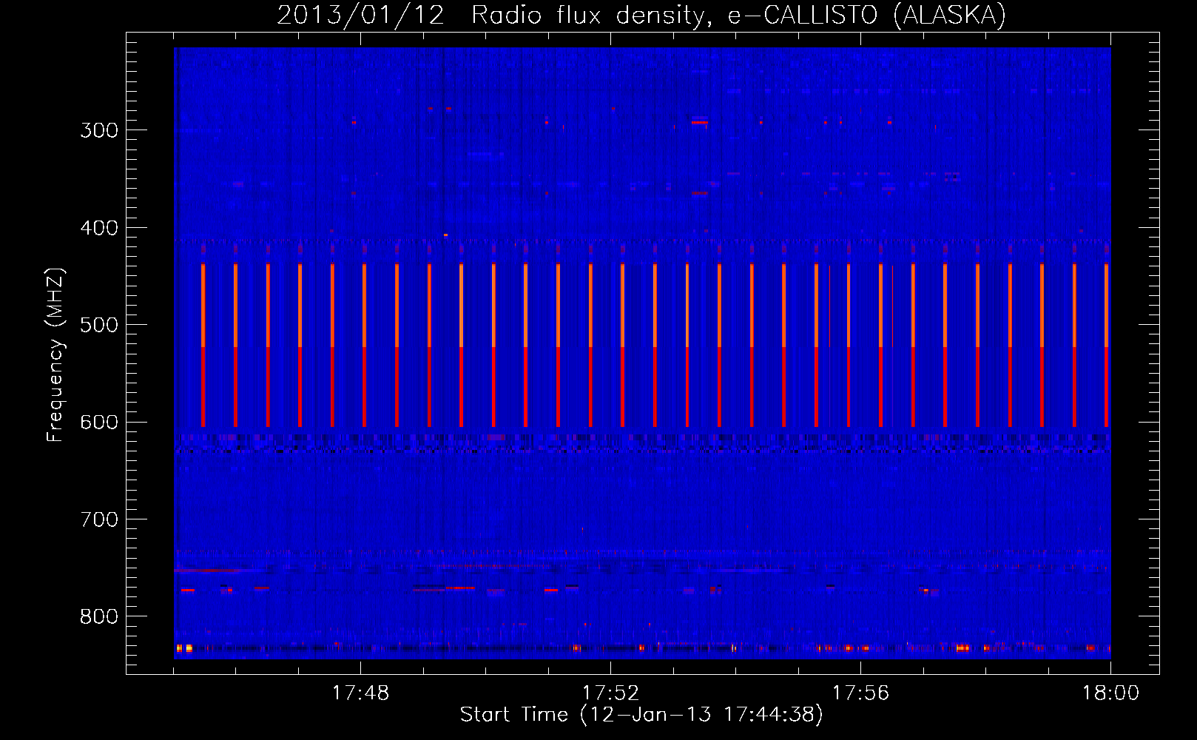The image size is (1197, 740).
Task: Click the 600 frequency axis label
Action: [99, 423]
